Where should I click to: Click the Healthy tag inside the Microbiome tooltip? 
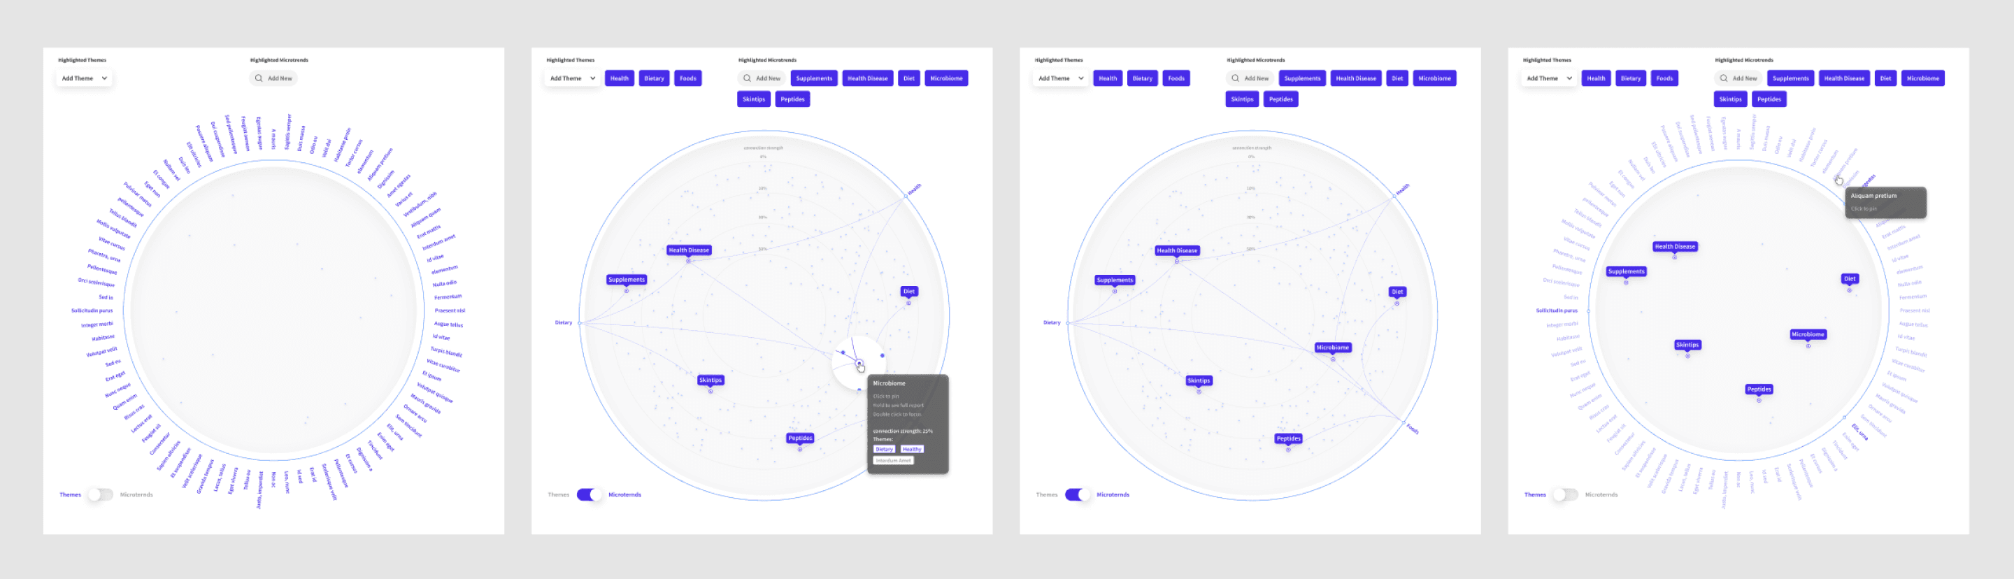click(x=912, y=450)
